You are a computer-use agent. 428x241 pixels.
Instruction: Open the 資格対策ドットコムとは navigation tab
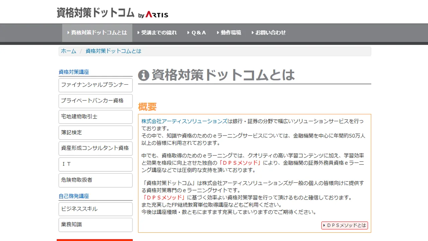[97, 33]
